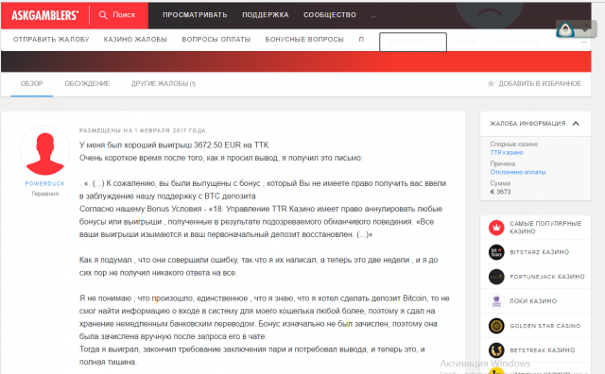The image size is (605, 374).
Task: Open the СООБЩЕСТВО menu
Action: [330, 15]
